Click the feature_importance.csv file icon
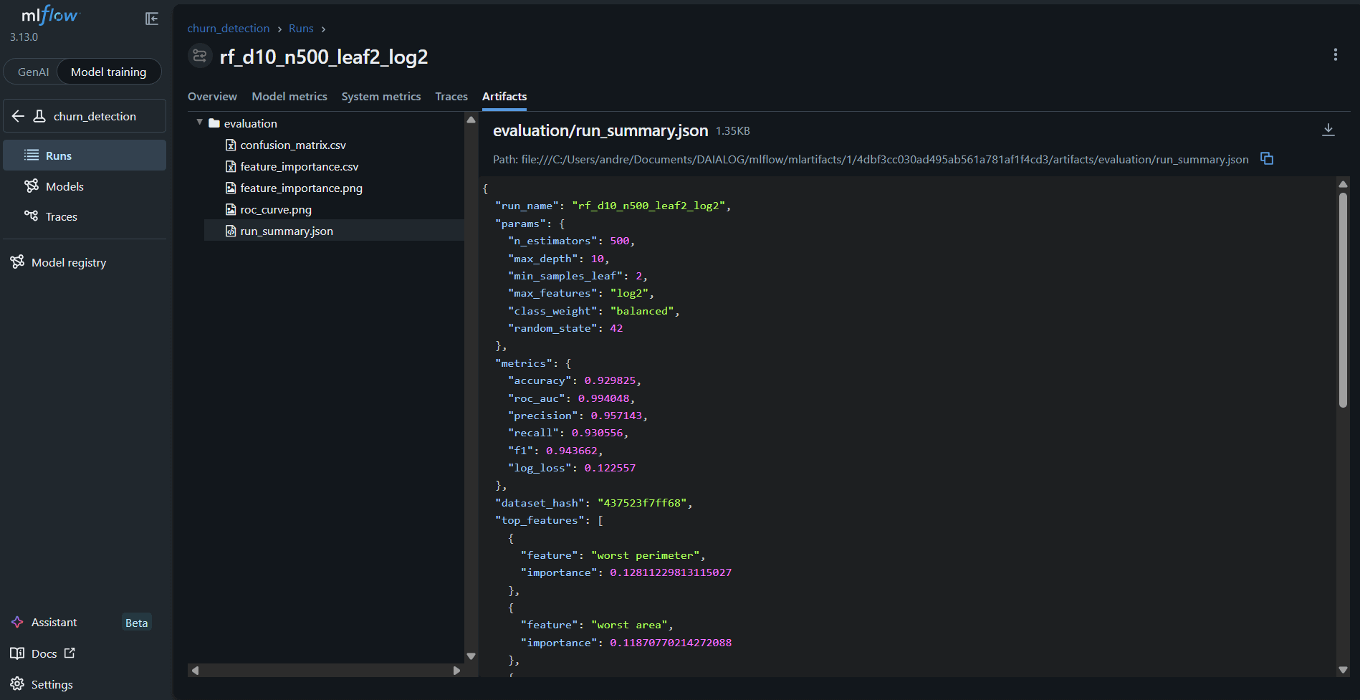The width and height of the screenshot is (1360, 700). [231, 166]
